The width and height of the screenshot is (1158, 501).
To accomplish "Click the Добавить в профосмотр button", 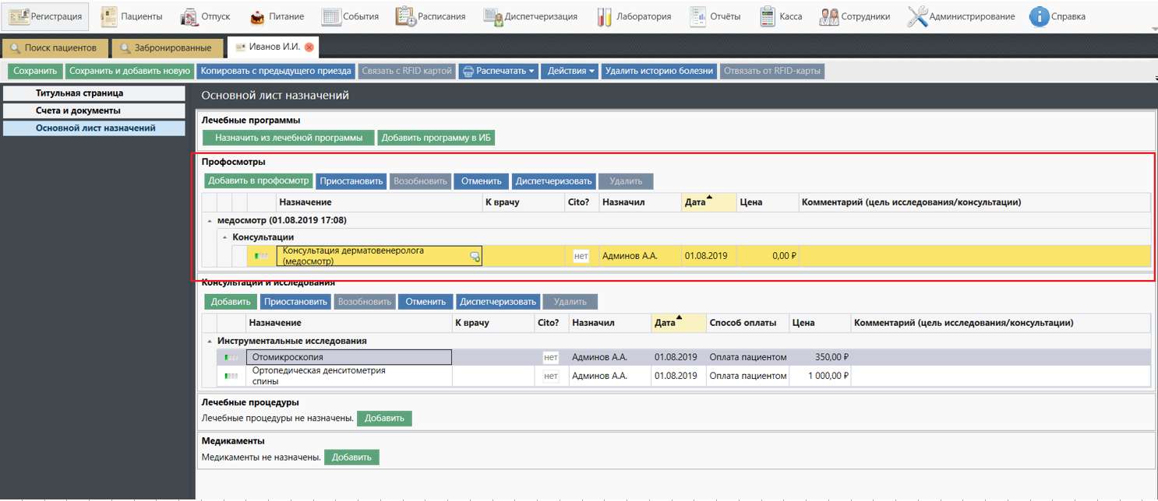I will tap(259, 181).
